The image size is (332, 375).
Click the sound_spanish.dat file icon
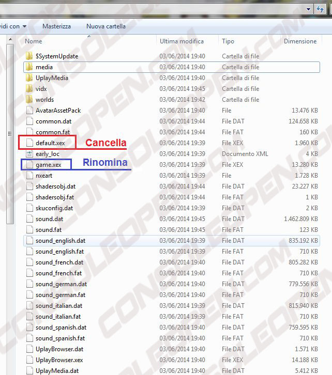[x=29, y=327]
